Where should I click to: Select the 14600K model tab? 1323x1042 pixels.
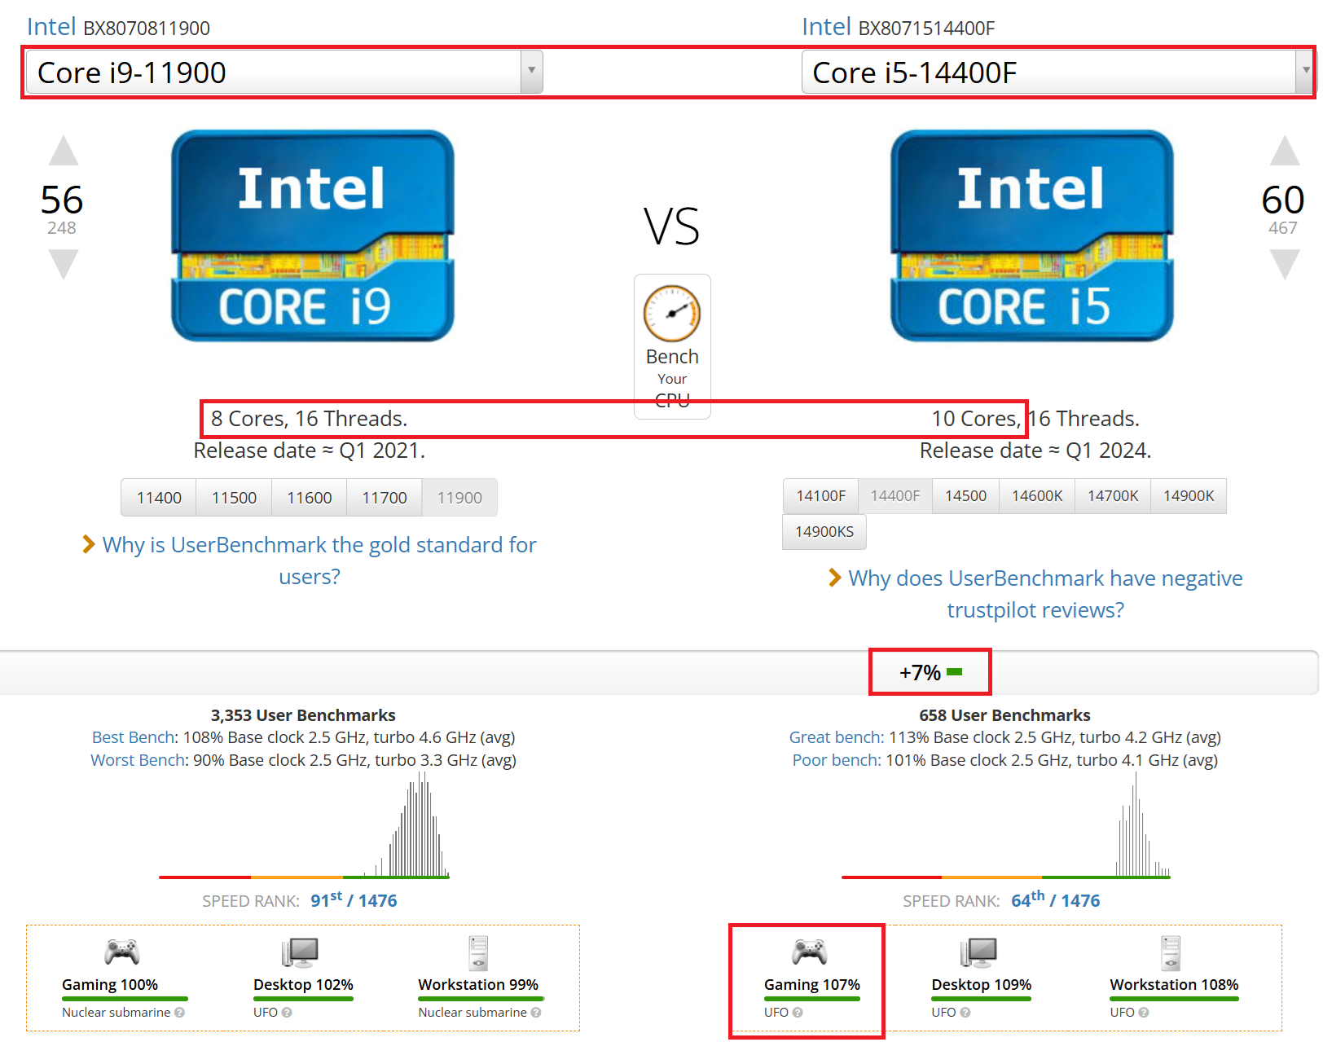click(1037, 496)
